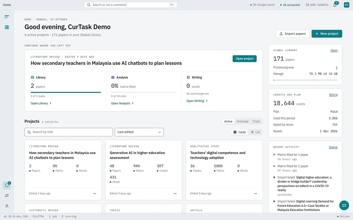The height and width of the screenshot is (220, 353).
Task: Click the search magnifier in command bar
Action: (89, 5)
